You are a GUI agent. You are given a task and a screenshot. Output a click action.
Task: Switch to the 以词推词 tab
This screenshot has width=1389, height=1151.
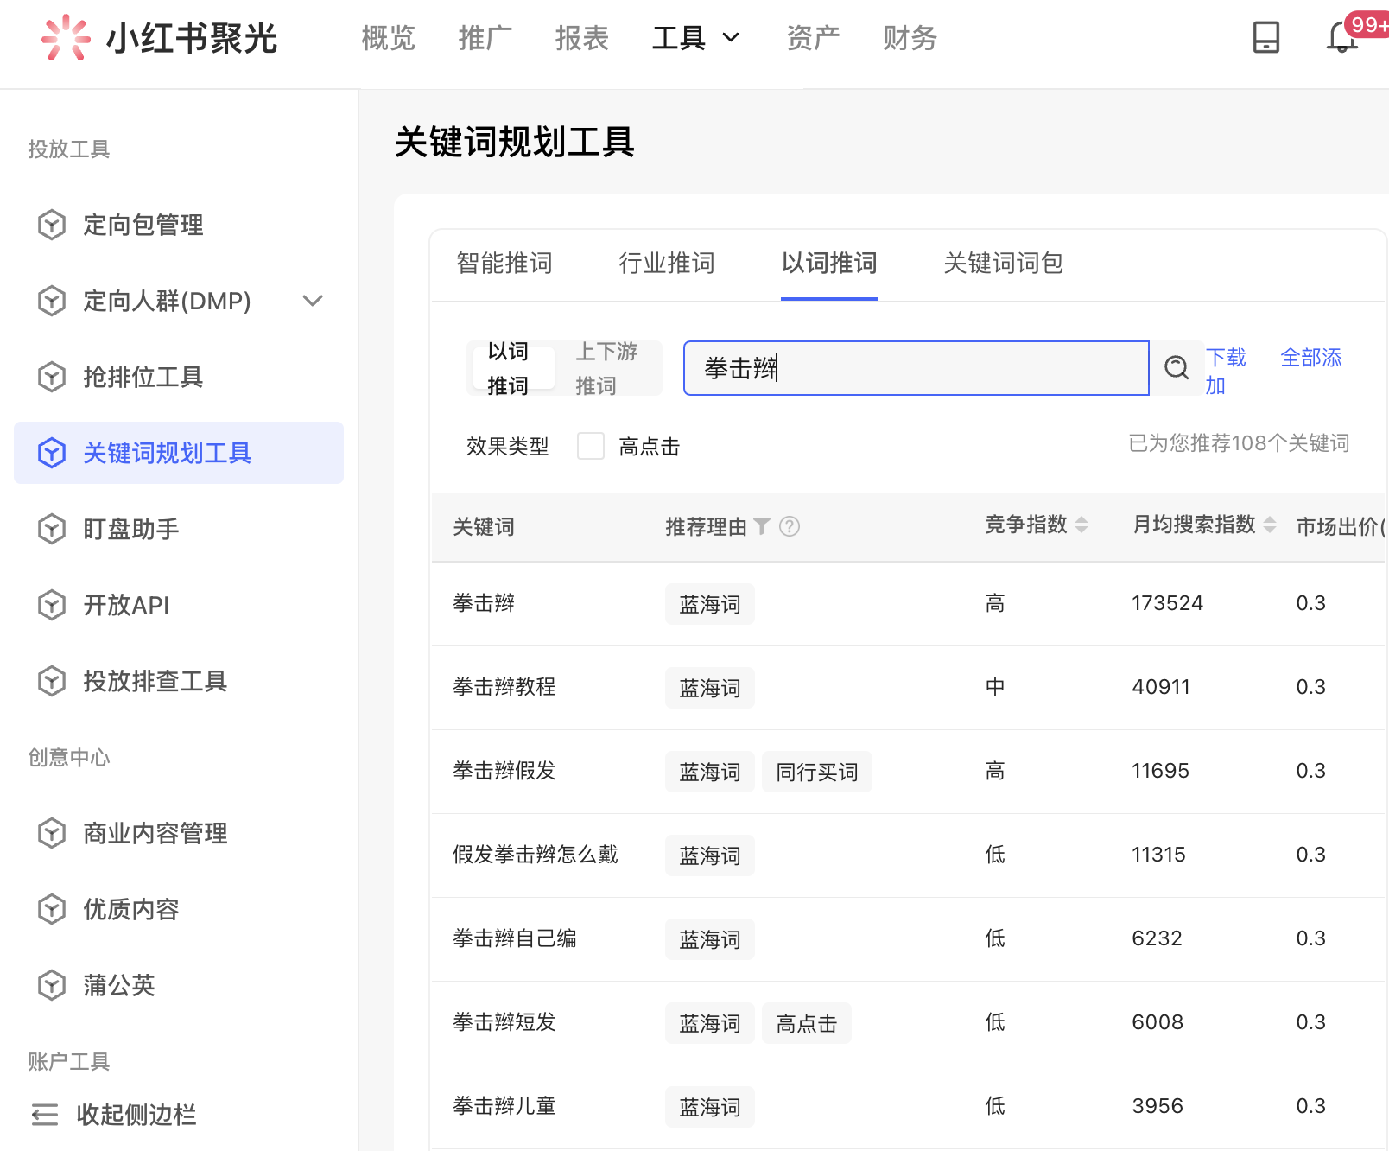(x=829, y=263)
